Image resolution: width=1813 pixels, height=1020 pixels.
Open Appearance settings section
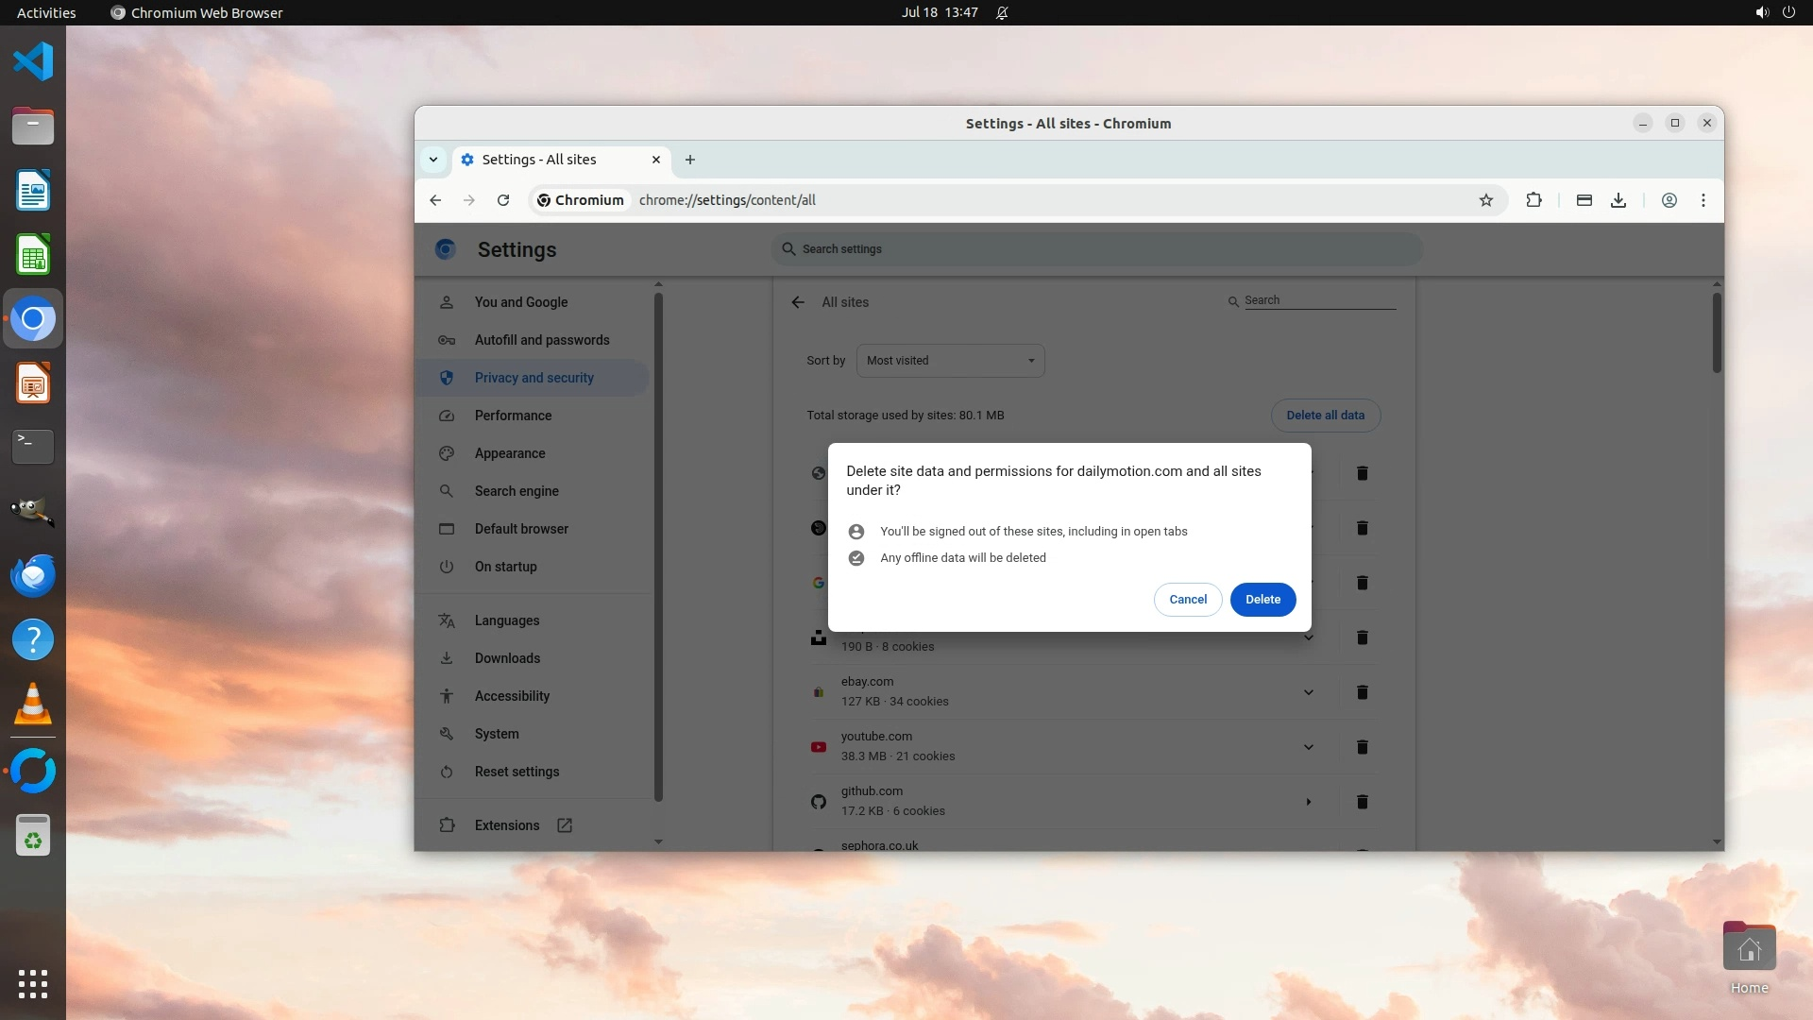[509, 453]
